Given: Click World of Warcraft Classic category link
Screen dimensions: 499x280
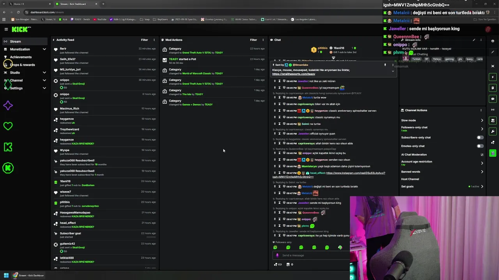Looking at the screenshot, I should point(196,73).
